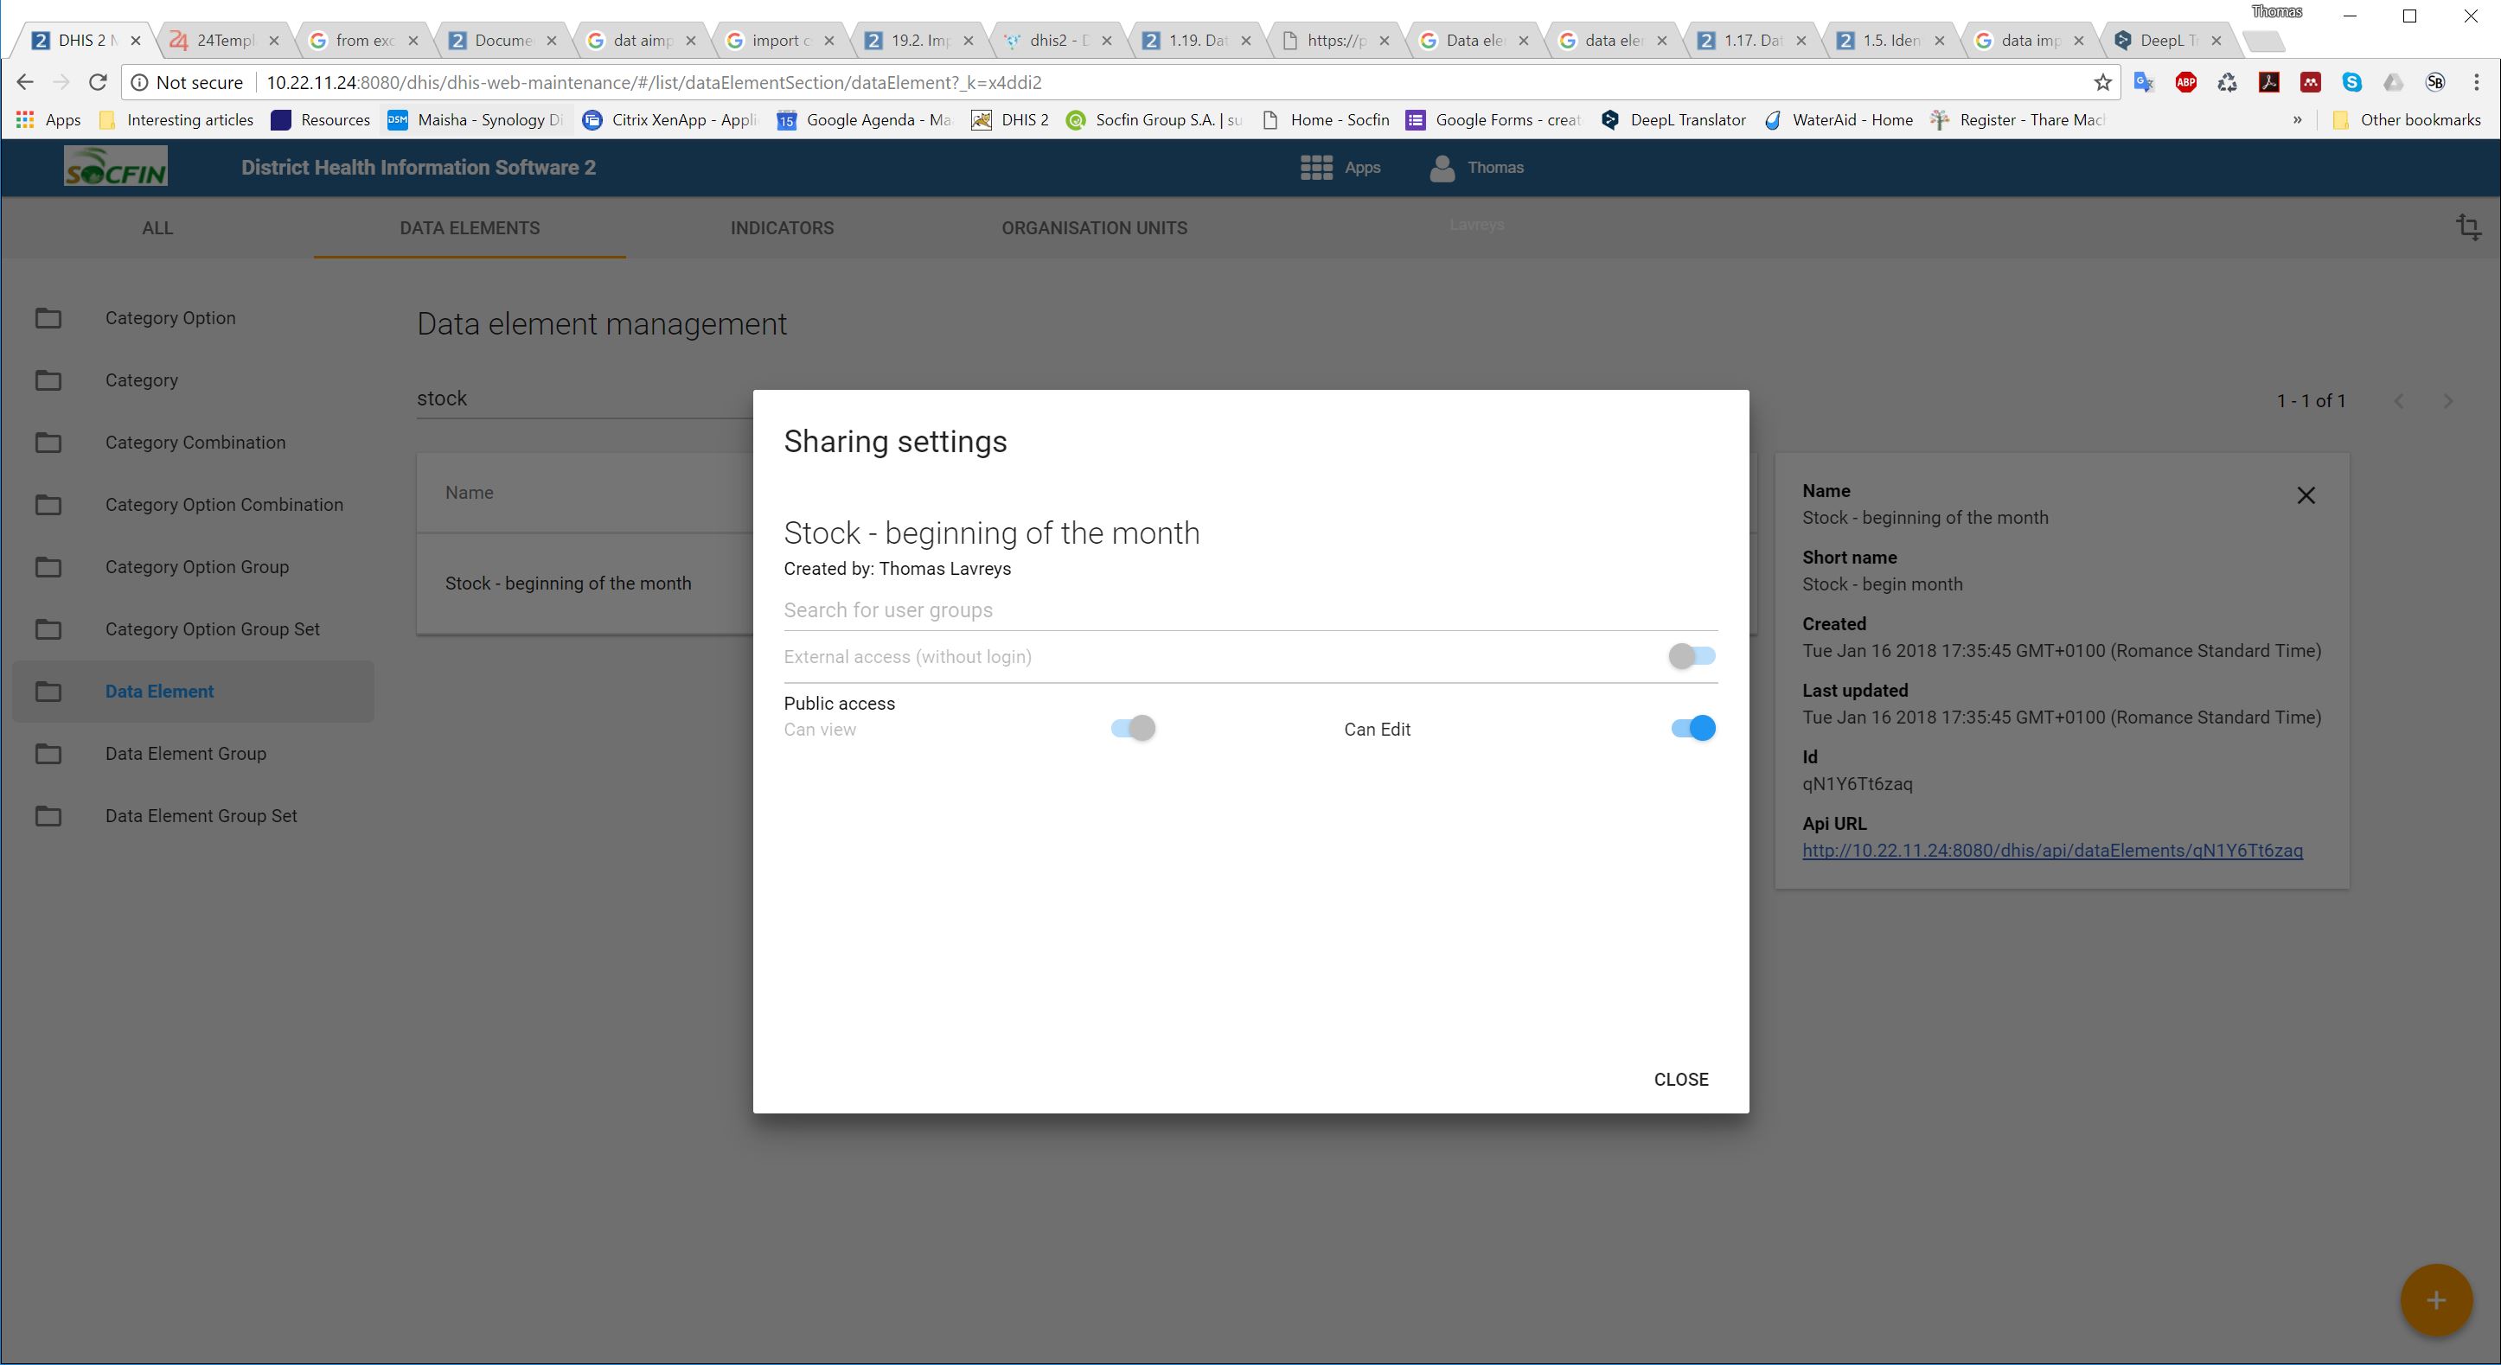
Task: Bookmark this page with star icon
Action: tap(2102, 82)
